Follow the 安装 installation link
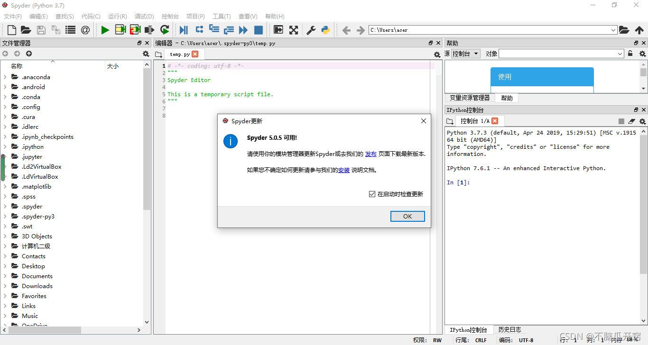Screen dimensions: 648x345 click(x=344, y=170)
